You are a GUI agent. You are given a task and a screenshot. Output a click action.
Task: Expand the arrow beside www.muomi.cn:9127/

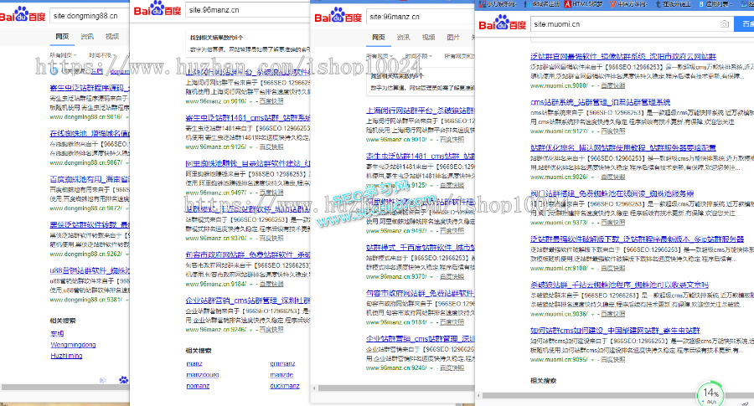click(x=592, y=131)
